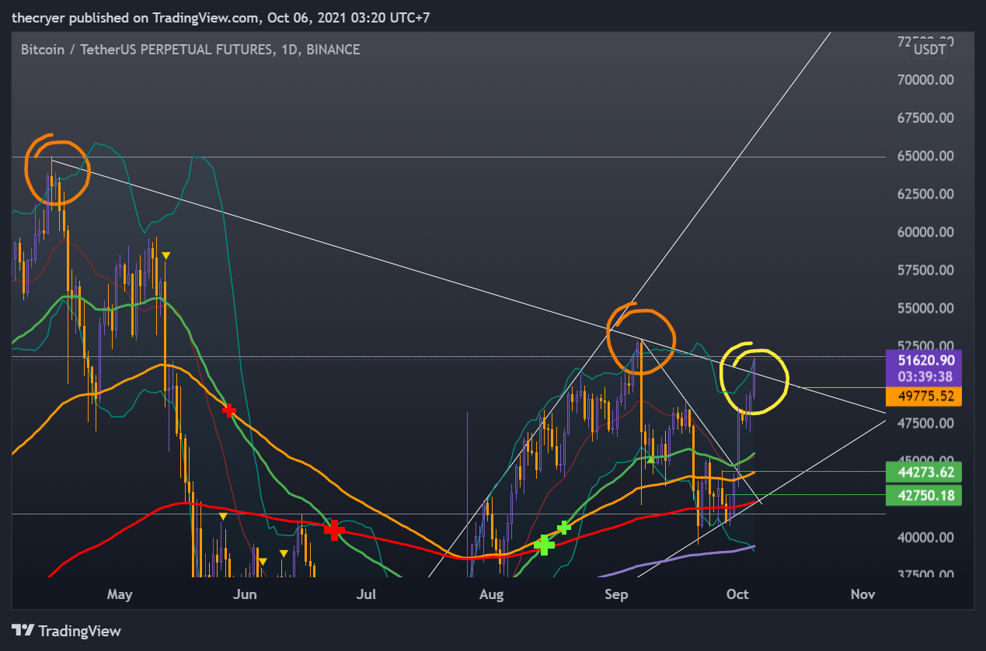Click the 67500.00 price axis label
The image size is (986, 651).
[925, 118]
